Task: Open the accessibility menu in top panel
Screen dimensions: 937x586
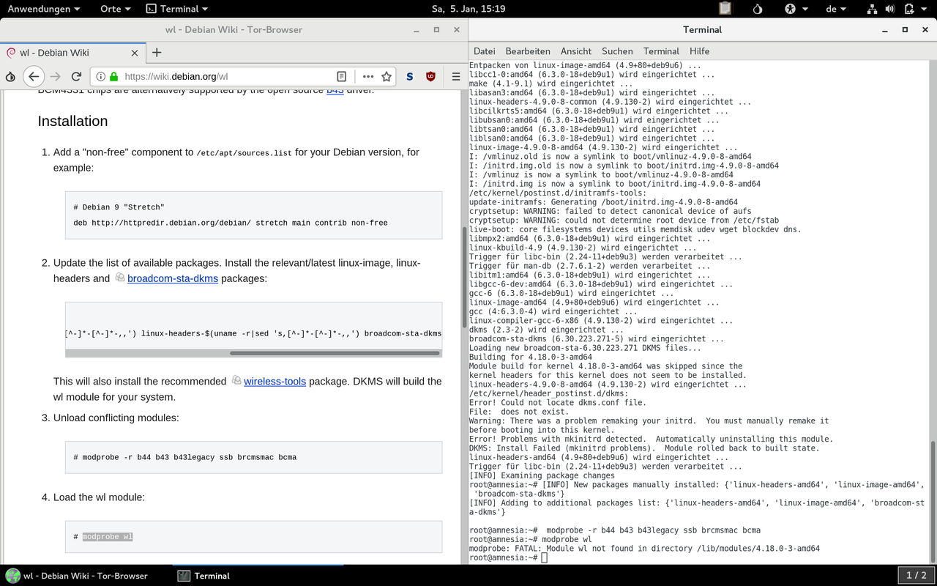Action: coord(796,9)
